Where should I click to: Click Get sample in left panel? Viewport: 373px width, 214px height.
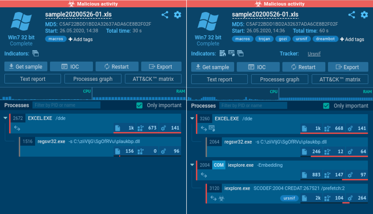26,67
